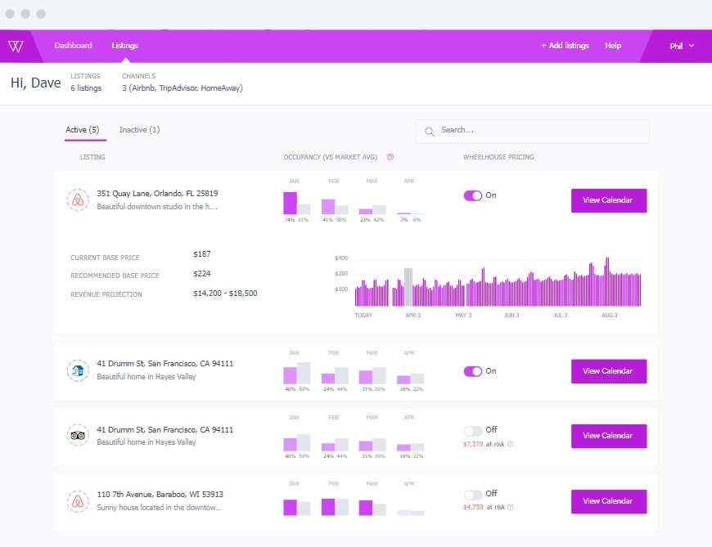
Task: View Calendar for TripAdvisor Drumm St listing
Action: (x=608, y=436)
